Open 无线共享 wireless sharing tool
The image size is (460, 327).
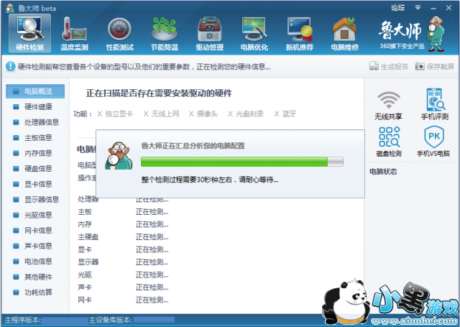(x=388, y=105)
